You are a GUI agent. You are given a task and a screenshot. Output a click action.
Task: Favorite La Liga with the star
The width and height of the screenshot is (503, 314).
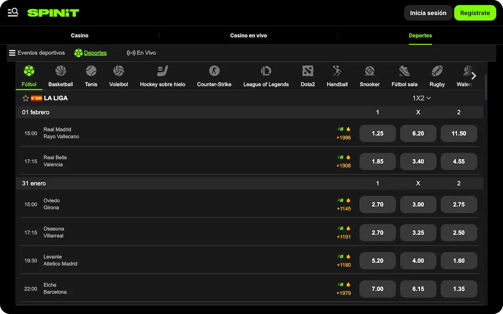pos(26,98)
